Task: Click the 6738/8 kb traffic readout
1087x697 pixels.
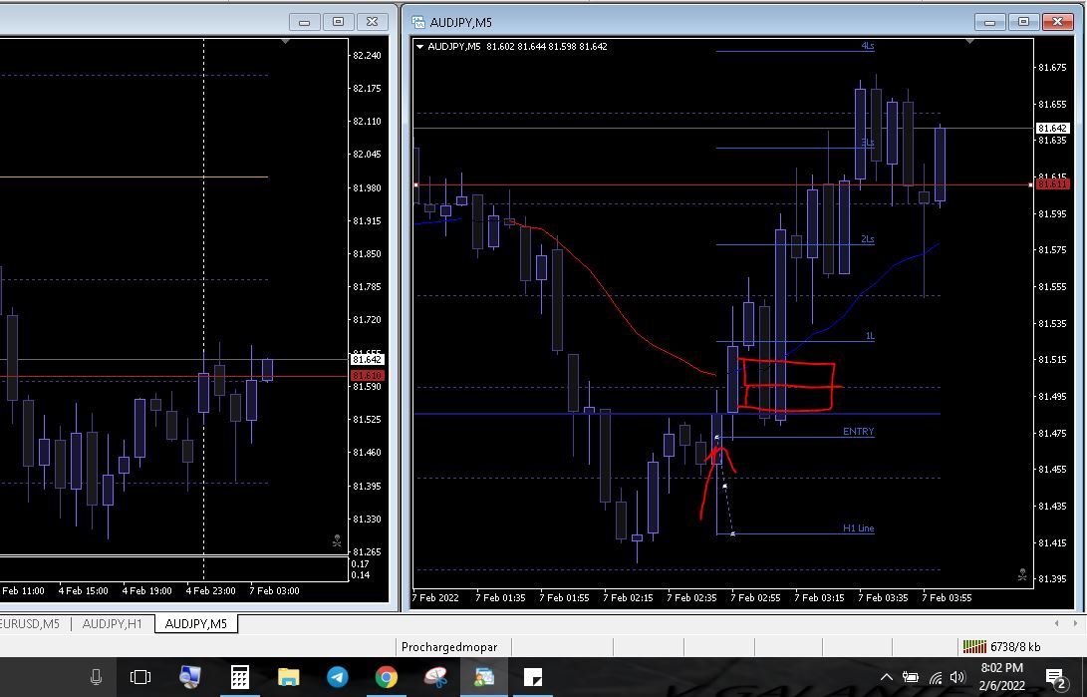Action: [x=1015, y=647]
